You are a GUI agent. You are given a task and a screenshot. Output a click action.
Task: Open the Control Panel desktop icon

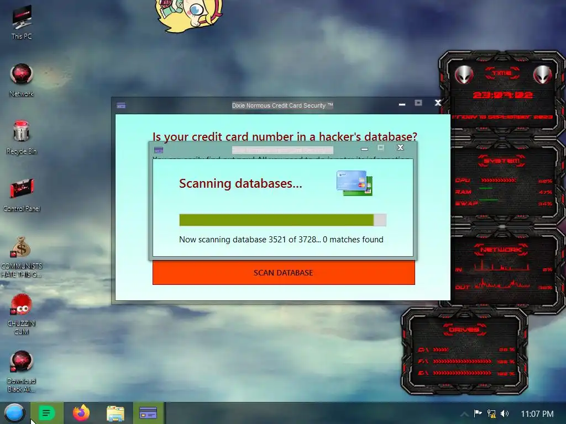pyautogui.click(x=22, y=195)
